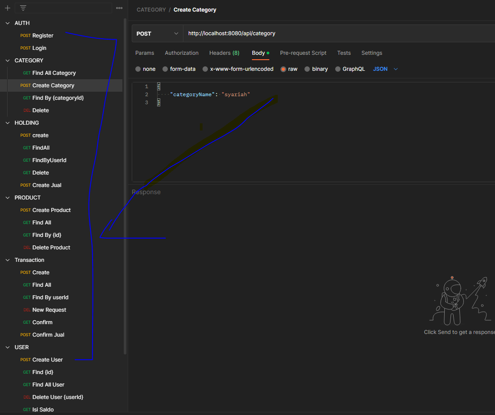Collapse the USER folder chevron
The image size is (495, 415).
click(x=8, y=347)
